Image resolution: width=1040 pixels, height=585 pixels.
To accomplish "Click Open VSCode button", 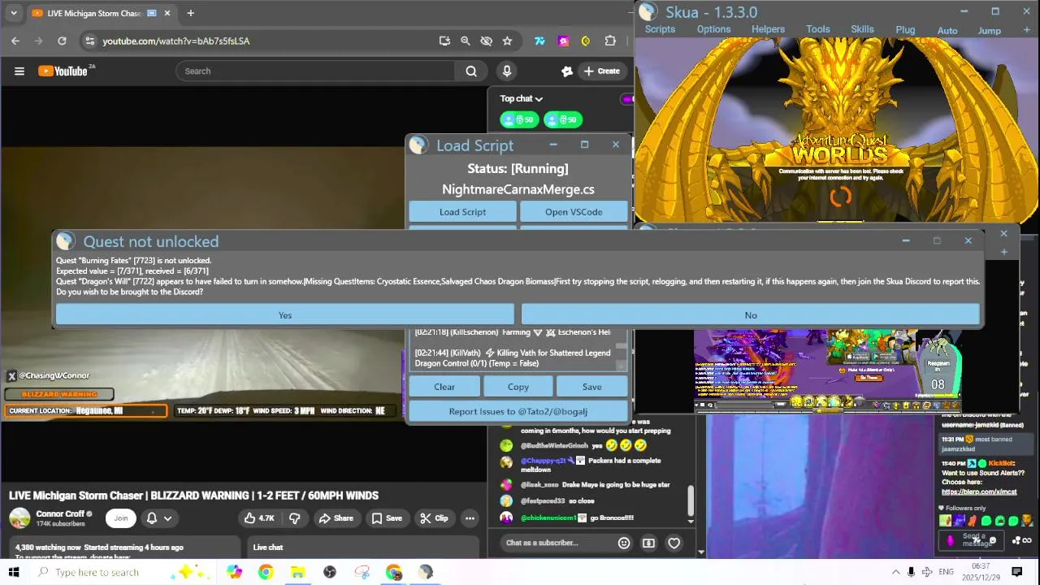I will tap(574, 212).
